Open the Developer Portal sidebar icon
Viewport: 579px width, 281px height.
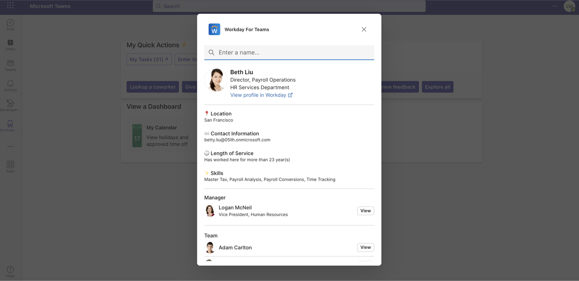pyautogui.click(x=10, y=104)
